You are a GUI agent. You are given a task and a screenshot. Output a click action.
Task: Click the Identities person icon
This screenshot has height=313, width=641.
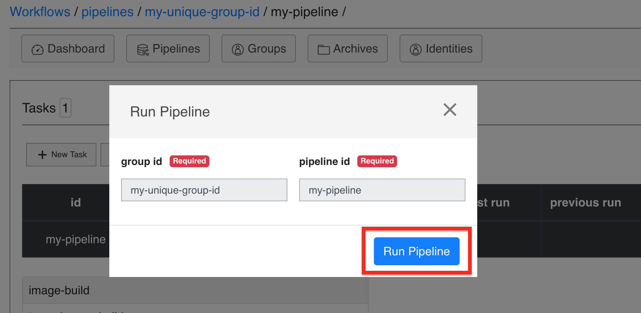click(x=416, y=50)
